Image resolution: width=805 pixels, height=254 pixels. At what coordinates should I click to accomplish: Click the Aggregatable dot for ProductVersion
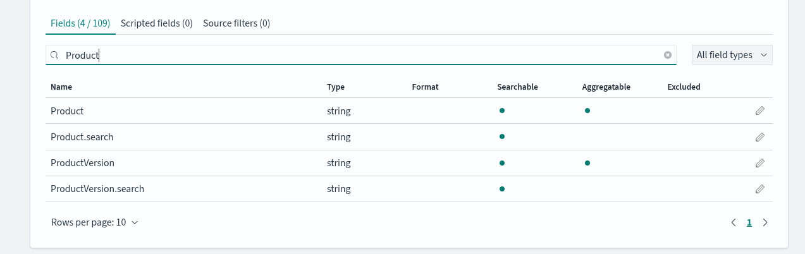[x=587, y=163]
